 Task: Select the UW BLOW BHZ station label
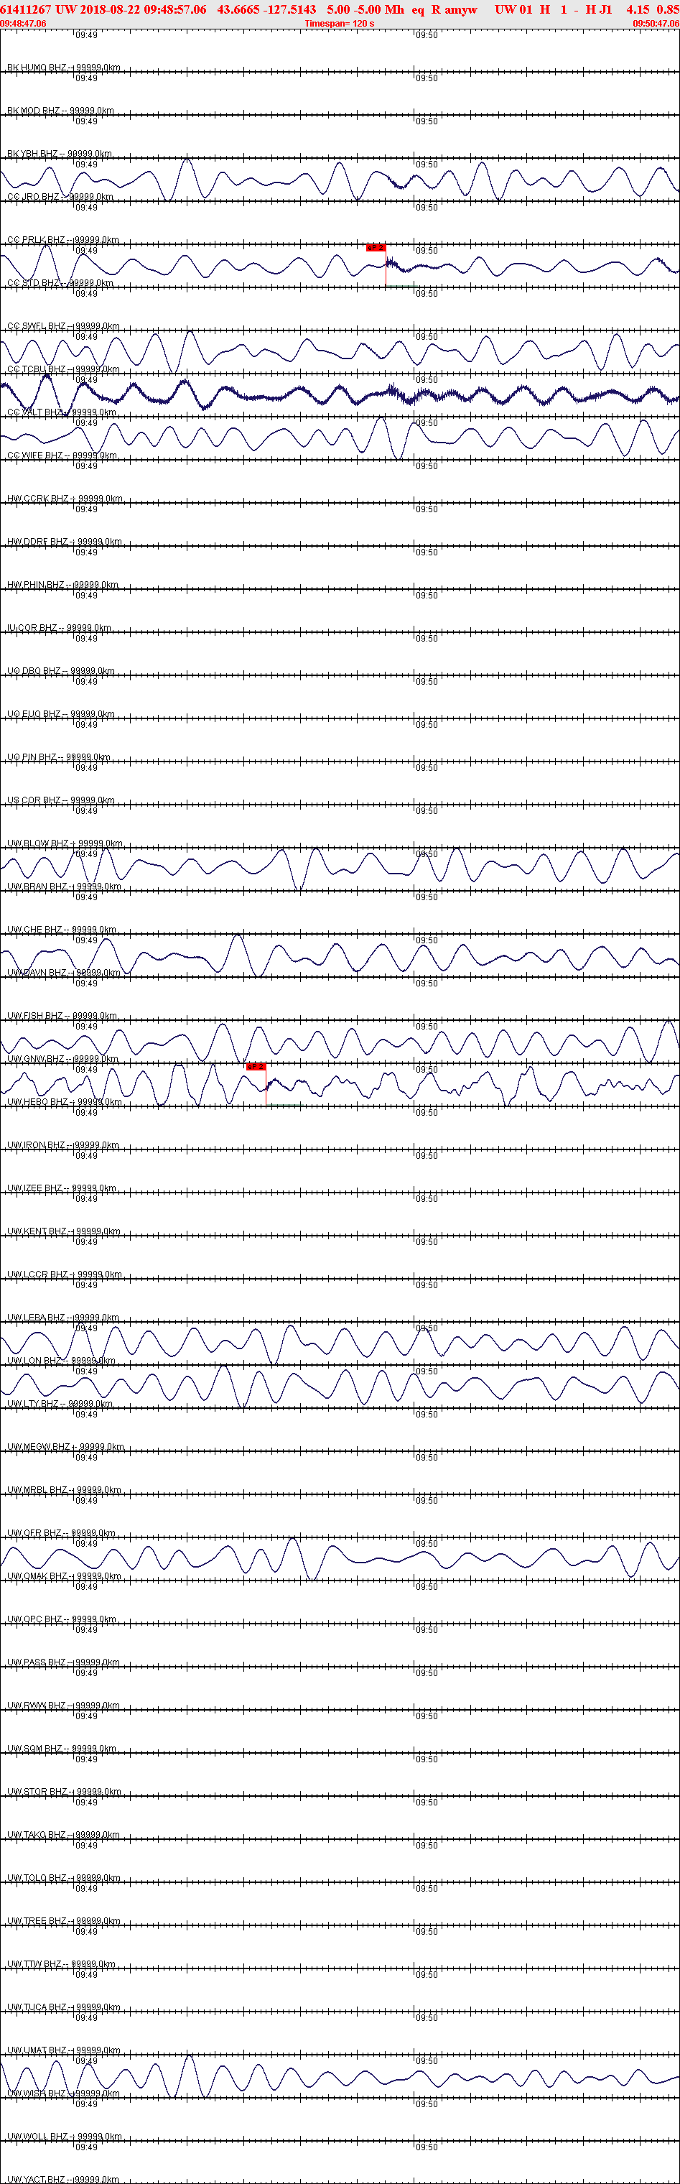(x=65, y=843)
